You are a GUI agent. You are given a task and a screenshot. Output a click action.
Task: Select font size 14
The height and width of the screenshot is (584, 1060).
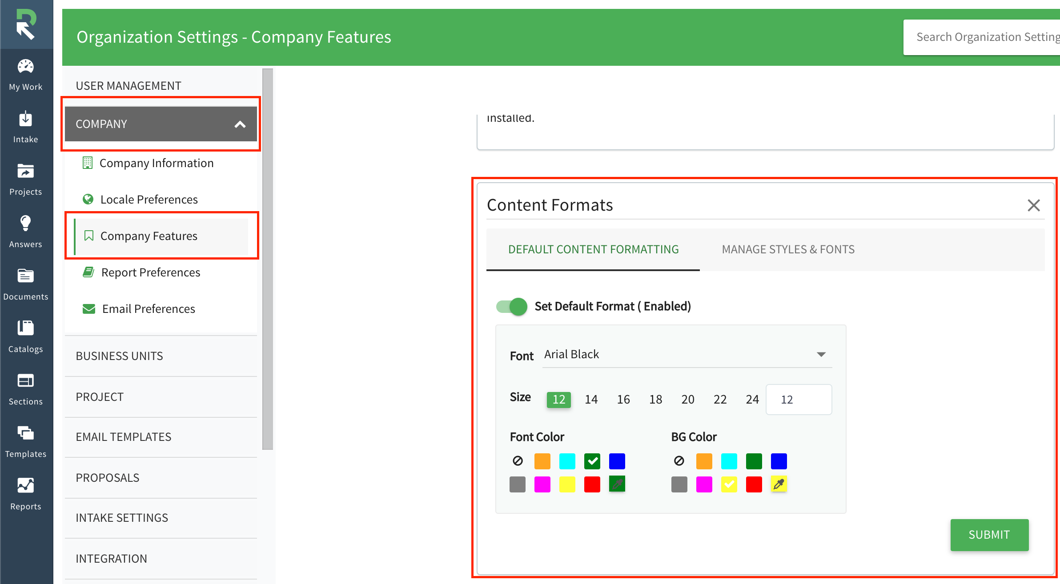tap(591, 400)
